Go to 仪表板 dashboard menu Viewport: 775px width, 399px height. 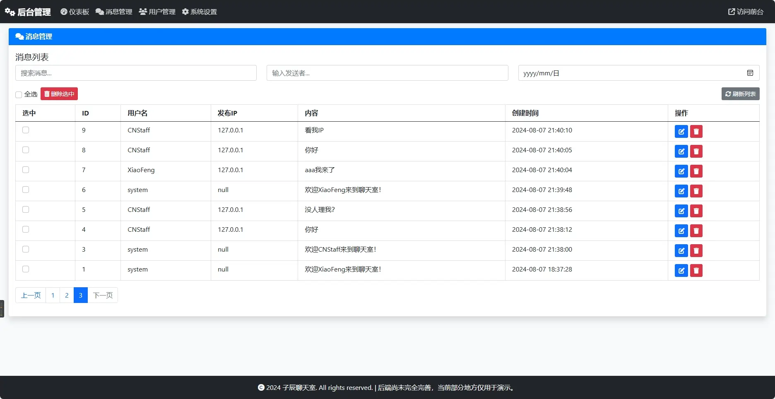tap(75, 12)
